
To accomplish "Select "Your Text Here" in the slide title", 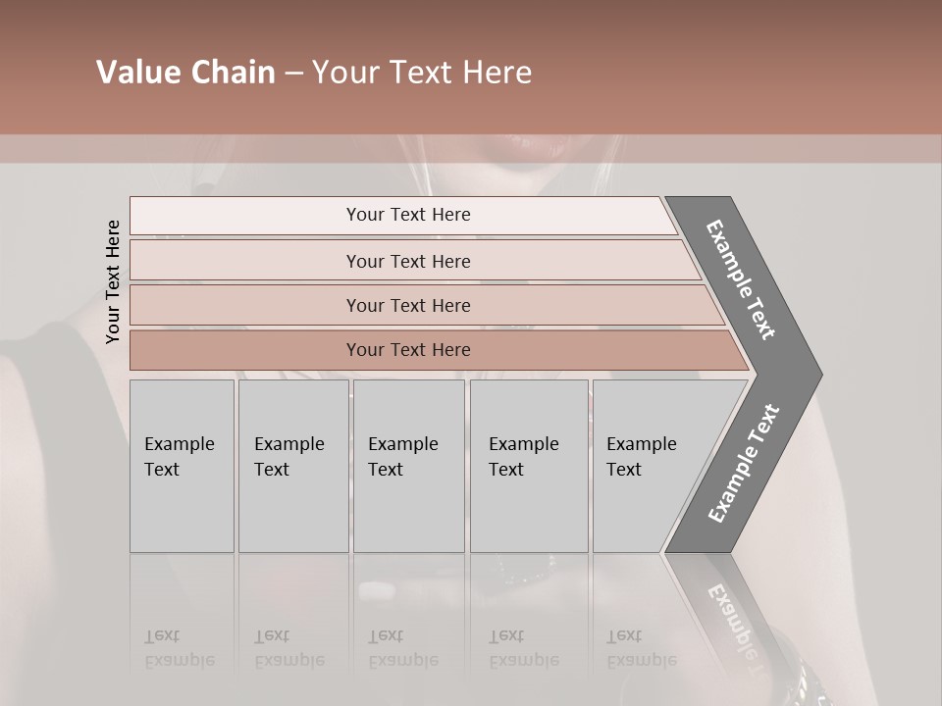I will pyautogui.click(x=422, y=73).
